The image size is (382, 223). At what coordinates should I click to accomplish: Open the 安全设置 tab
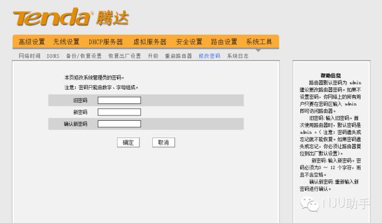pyautogui.click(x=189, y=42)
